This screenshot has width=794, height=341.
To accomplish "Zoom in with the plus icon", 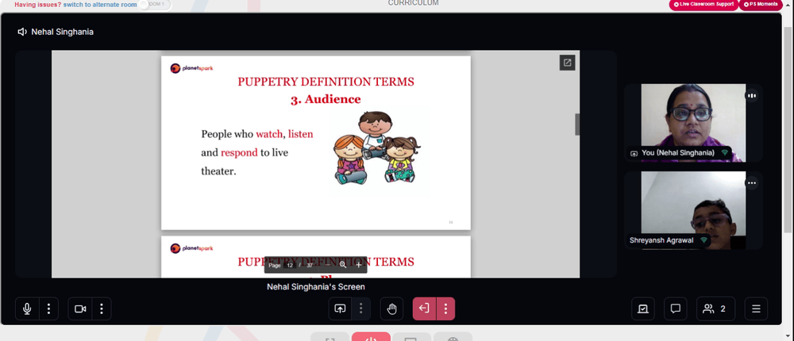I will pos(359,265).
